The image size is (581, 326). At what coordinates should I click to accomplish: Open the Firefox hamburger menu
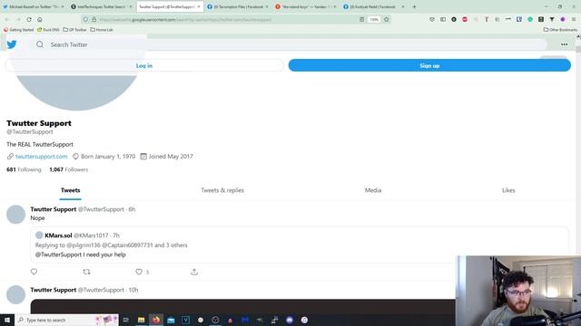tap(574, 19)
